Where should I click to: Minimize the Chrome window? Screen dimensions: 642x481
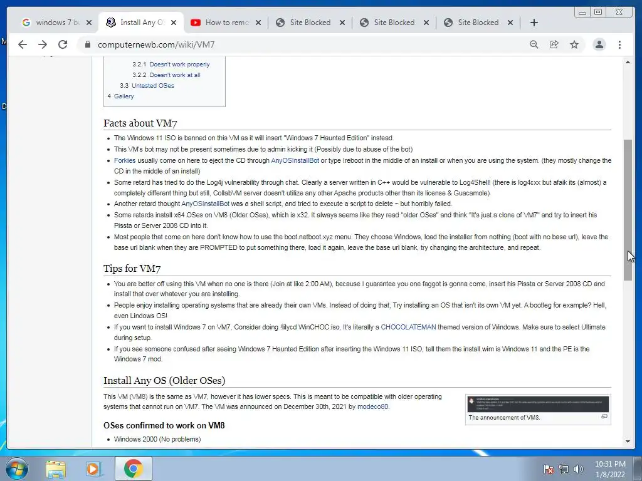coord(582,13)
